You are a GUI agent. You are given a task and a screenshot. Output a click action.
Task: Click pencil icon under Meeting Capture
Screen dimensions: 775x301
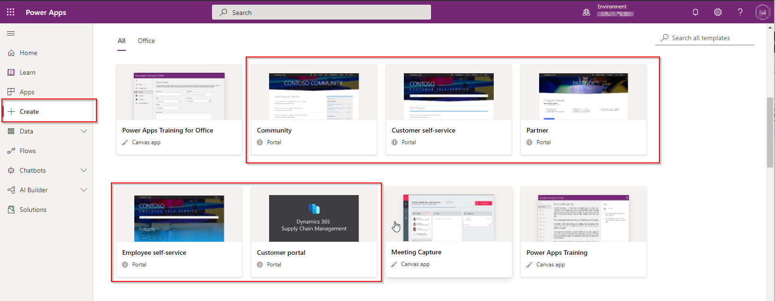pos(394,264)
